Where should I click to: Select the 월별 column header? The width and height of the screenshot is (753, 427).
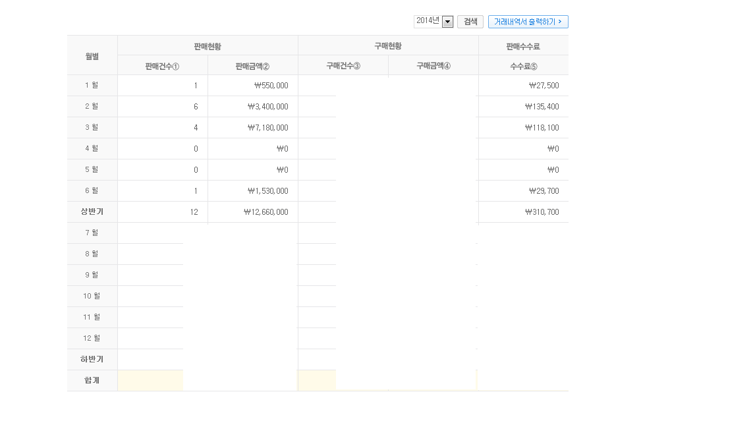(x=92, y=56)
